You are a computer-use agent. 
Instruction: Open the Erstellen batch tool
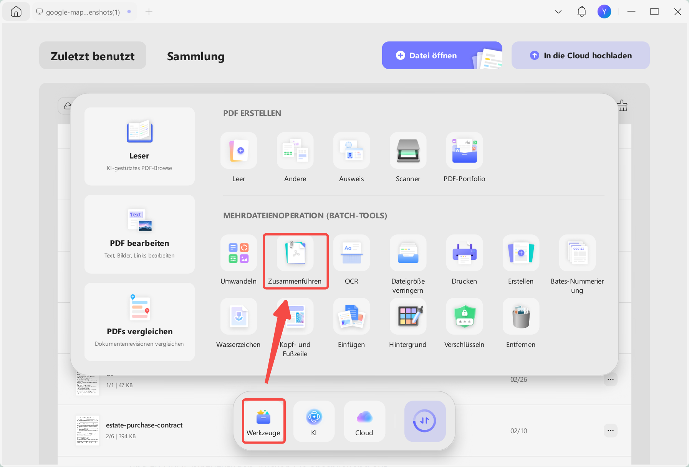tap(521, 253)
